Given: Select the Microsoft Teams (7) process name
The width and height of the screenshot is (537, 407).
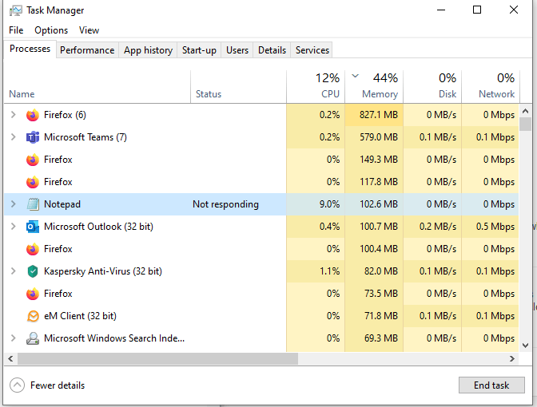Looking at the screenshot, I should pyautogui.click(x=86, y=137).
